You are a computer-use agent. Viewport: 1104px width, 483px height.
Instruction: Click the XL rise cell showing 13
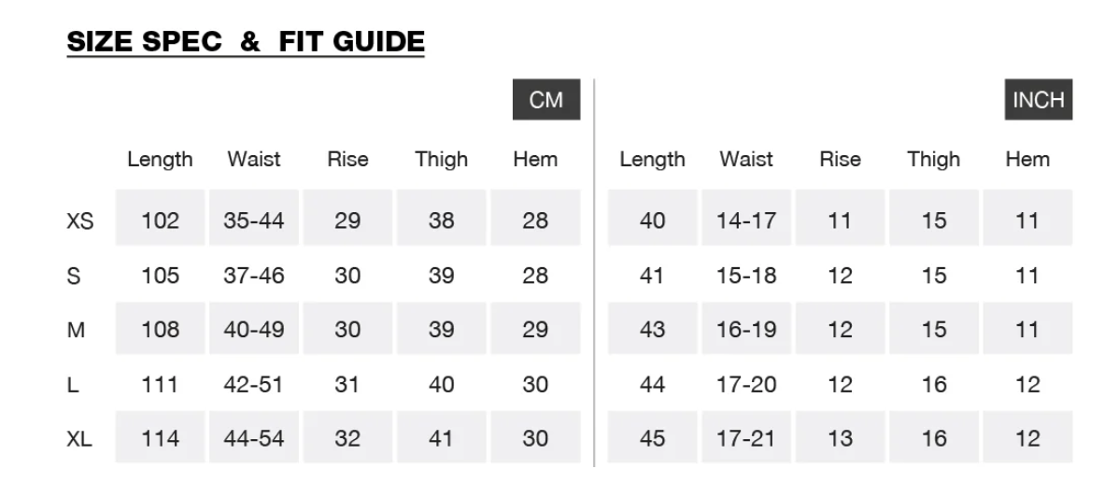click(x=840, y=436)
